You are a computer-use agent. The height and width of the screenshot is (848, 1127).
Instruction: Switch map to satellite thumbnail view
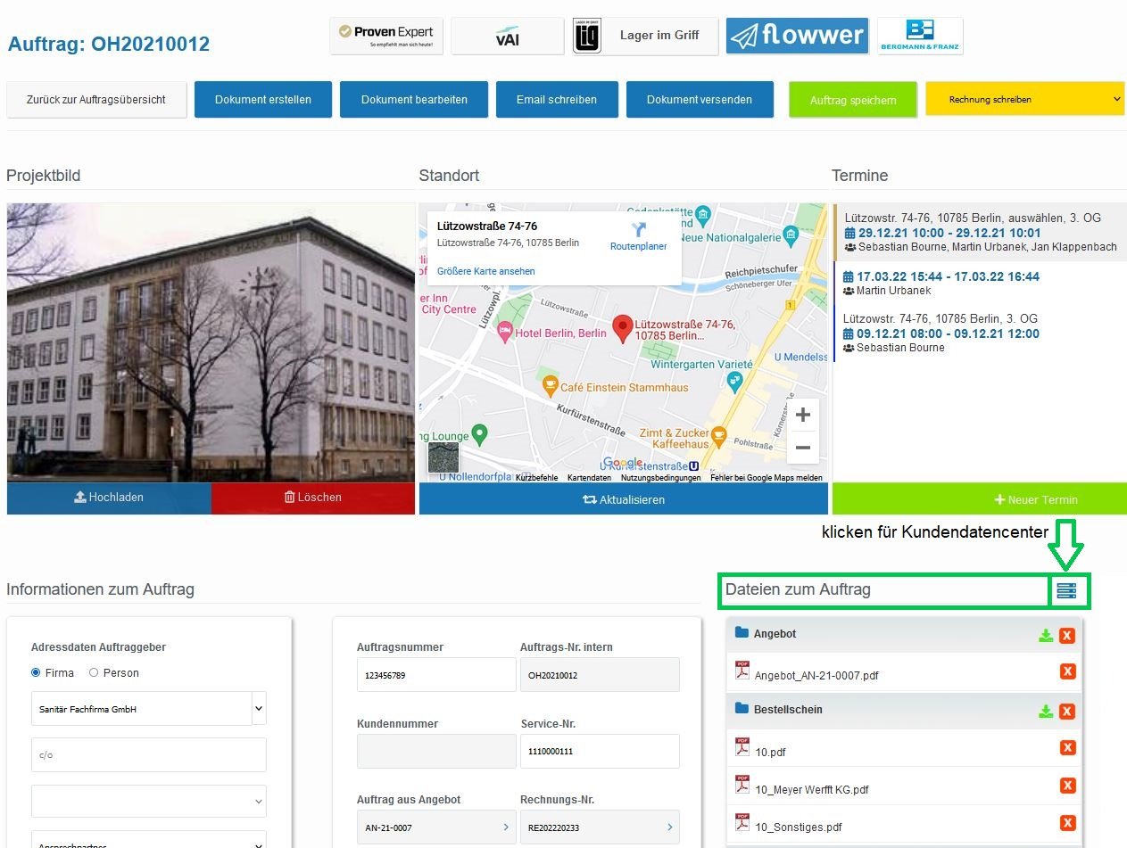pyautogui.click(x=443, y=457)
